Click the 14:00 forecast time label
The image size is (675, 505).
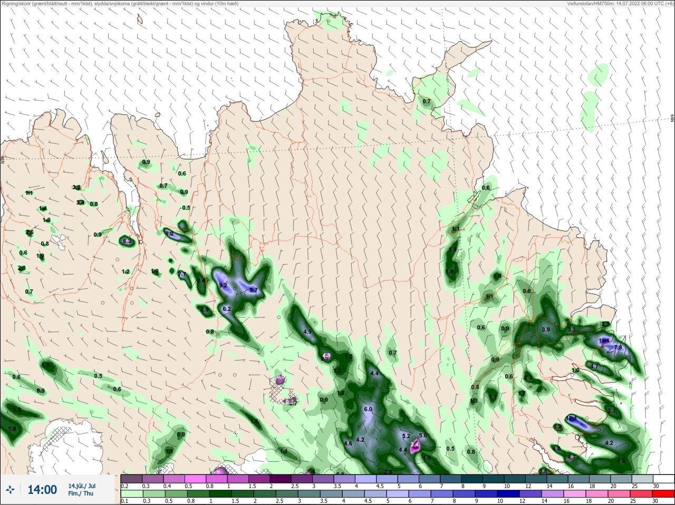click(x=42, y=490)
